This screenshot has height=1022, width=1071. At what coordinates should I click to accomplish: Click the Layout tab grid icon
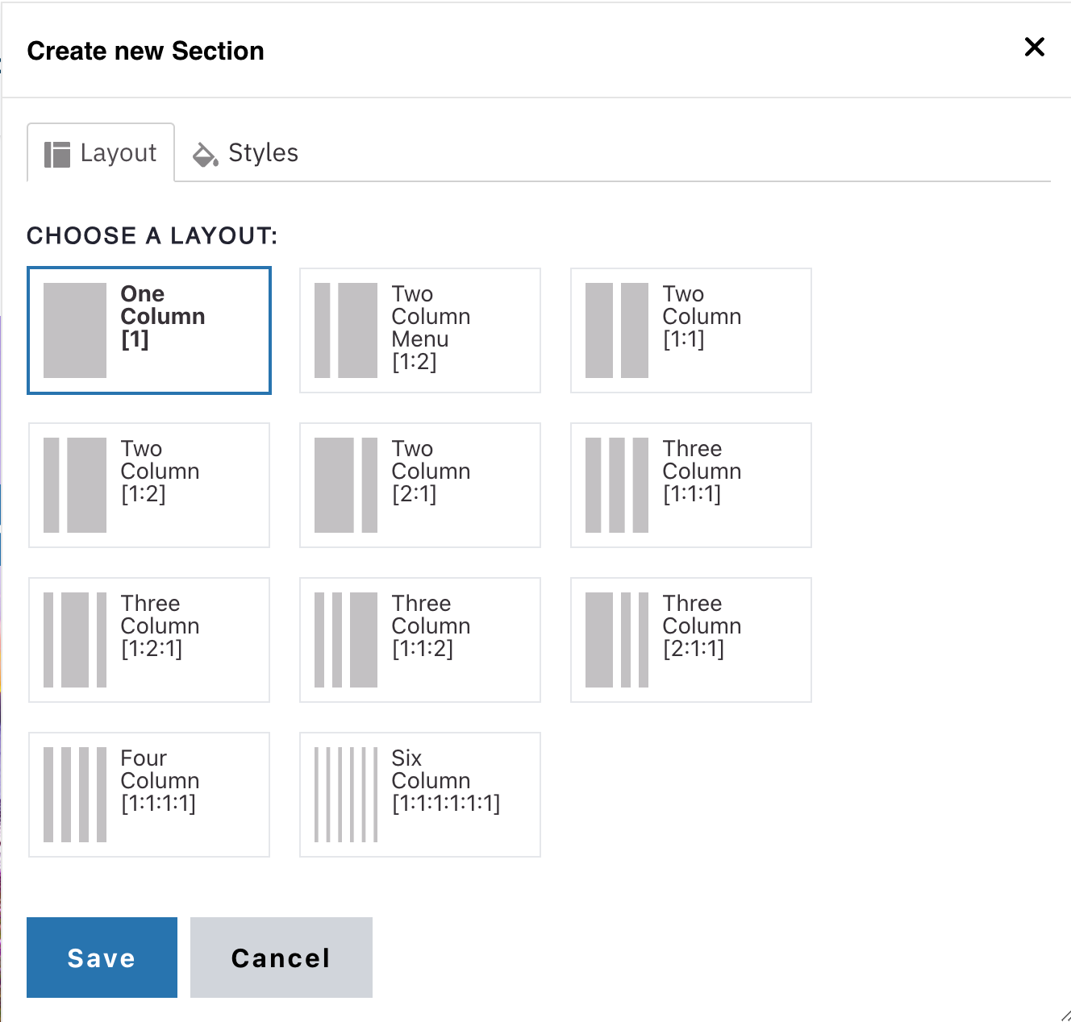(x=57, y=154)
